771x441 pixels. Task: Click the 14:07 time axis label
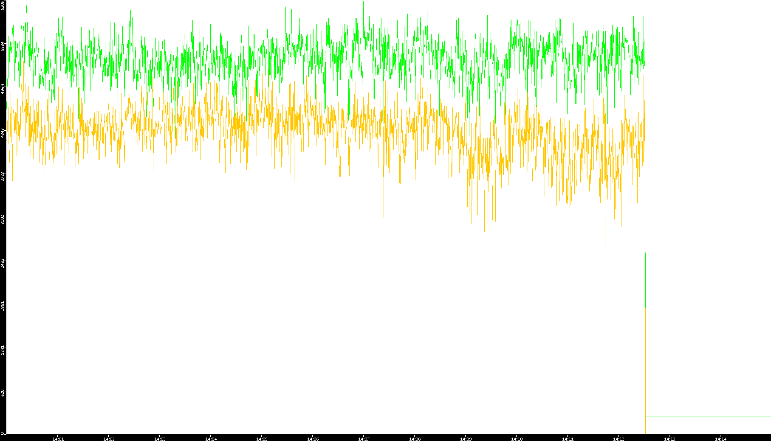364,439
